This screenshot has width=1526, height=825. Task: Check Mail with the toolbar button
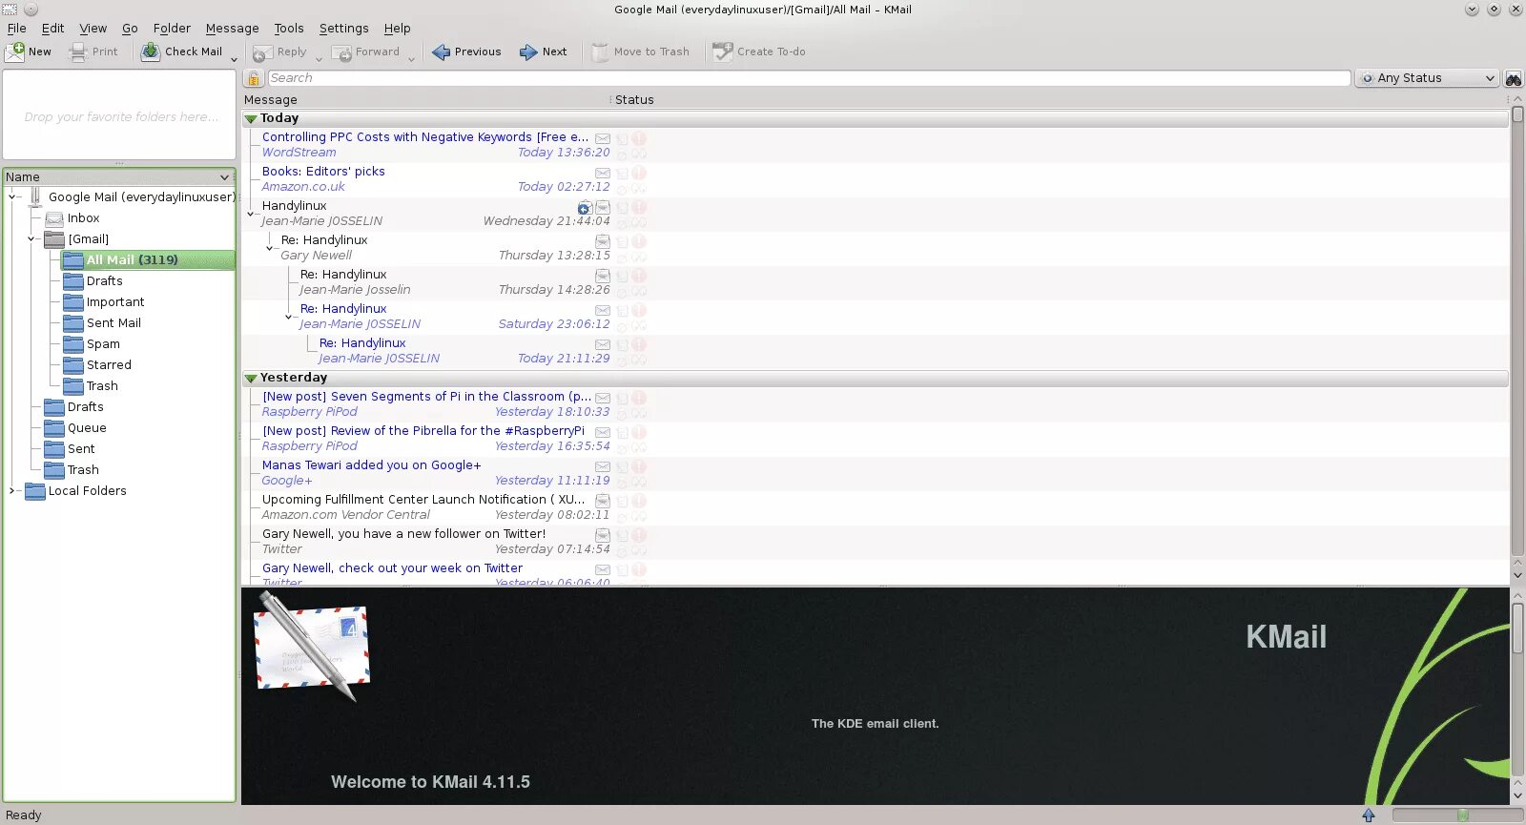coord(182,52)
